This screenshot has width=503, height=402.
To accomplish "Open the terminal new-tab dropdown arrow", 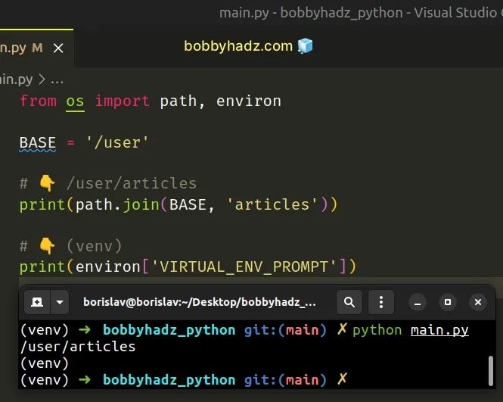I will (x=60, y=302).
